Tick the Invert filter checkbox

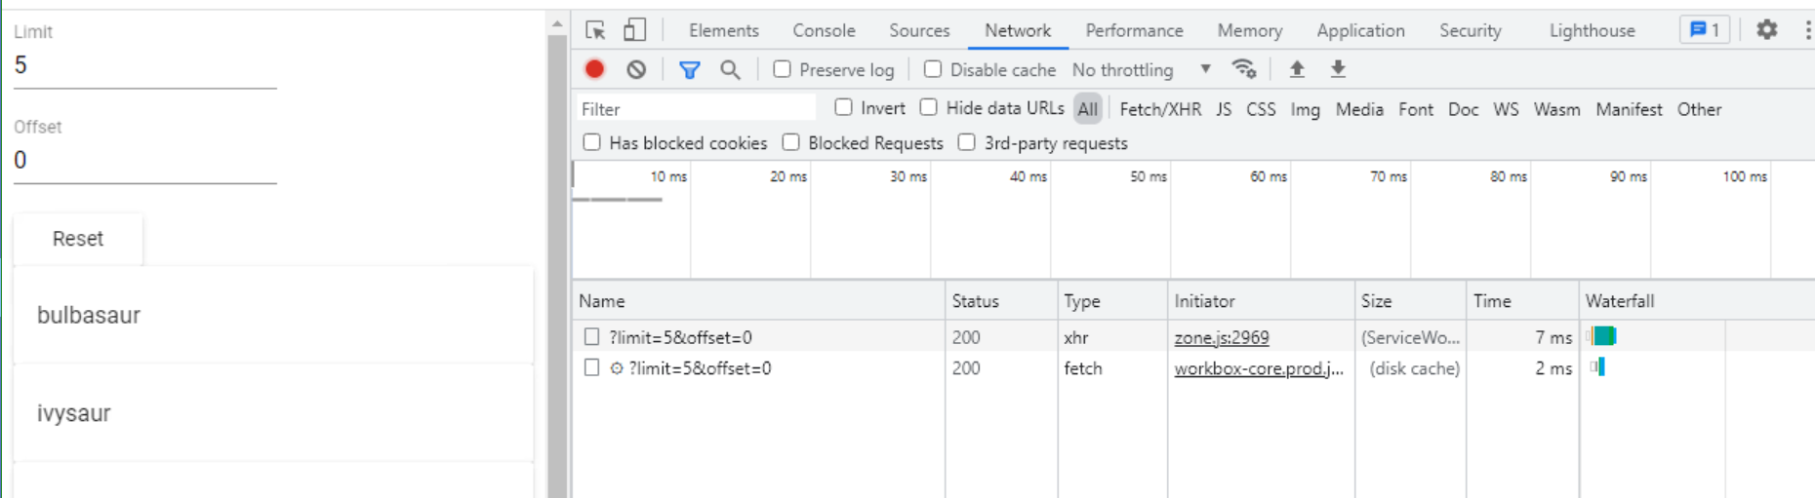pos(843,107)
